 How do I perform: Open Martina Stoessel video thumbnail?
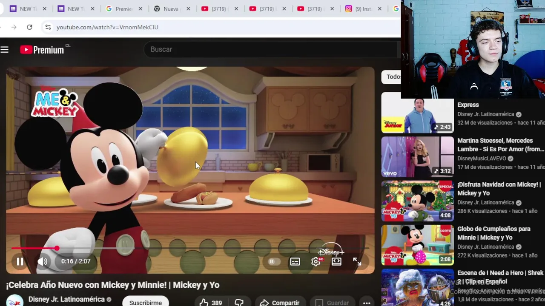[x=418, y=157]
